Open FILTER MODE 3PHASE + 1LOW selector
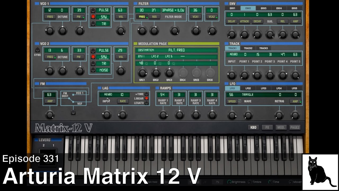This screenshot has width=339, height=191. (x=173, y=10)
